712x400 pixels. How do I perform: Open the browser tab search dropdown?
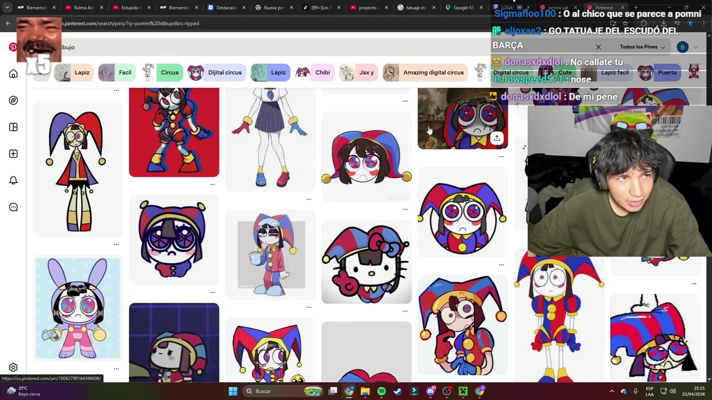coord(7,8)
